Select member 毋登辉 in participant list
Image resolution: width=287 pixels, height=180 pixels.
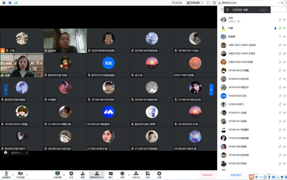pos(232,37)
